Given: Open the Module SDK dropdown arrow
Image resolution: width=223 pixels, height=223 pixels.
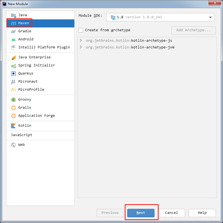Looking at the screenshot, I should (x=210, y=17).
